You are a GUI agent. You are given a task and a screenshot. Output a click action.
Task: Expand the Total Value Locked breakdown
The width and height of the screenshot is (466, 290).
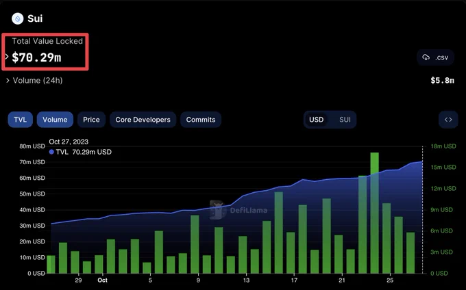(x=7, y=56)
